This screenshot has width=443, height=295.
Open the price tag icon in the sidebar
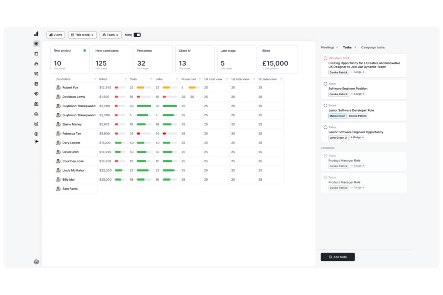tap(36, 94)
